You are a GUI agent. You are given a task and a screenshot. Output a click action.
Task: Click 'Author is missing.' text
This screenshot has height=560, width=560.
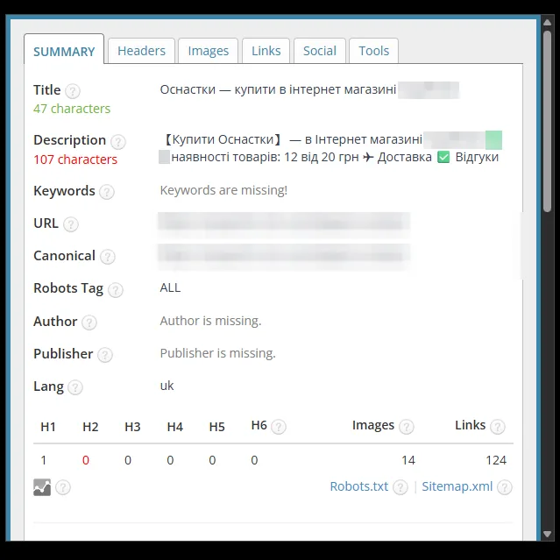(210, 321)
